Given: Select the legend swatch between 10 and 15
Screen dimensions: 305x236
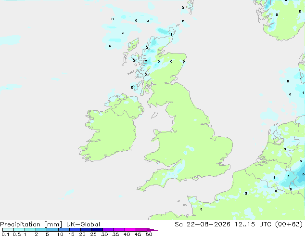Looking at the screenshot, I should click(x=64, y=230).
